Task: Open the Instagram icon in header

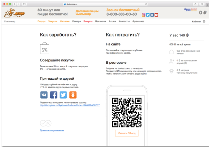Action: click(144, 15)
